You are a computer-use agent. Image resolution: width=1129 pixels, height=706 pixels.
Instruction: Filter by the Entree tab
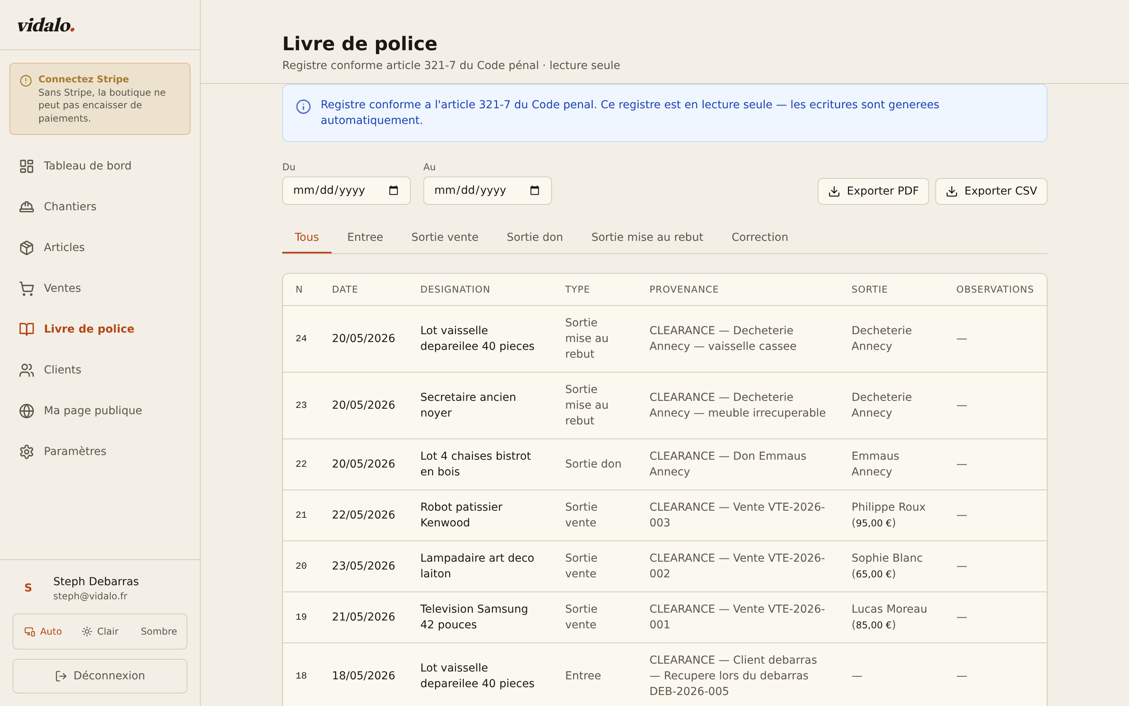coord(365,237)
